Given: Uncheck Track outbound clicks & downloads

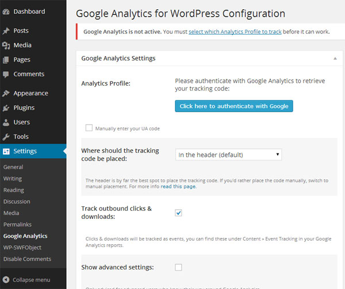Looking at the screenshot, I should (x=178, y=213).
